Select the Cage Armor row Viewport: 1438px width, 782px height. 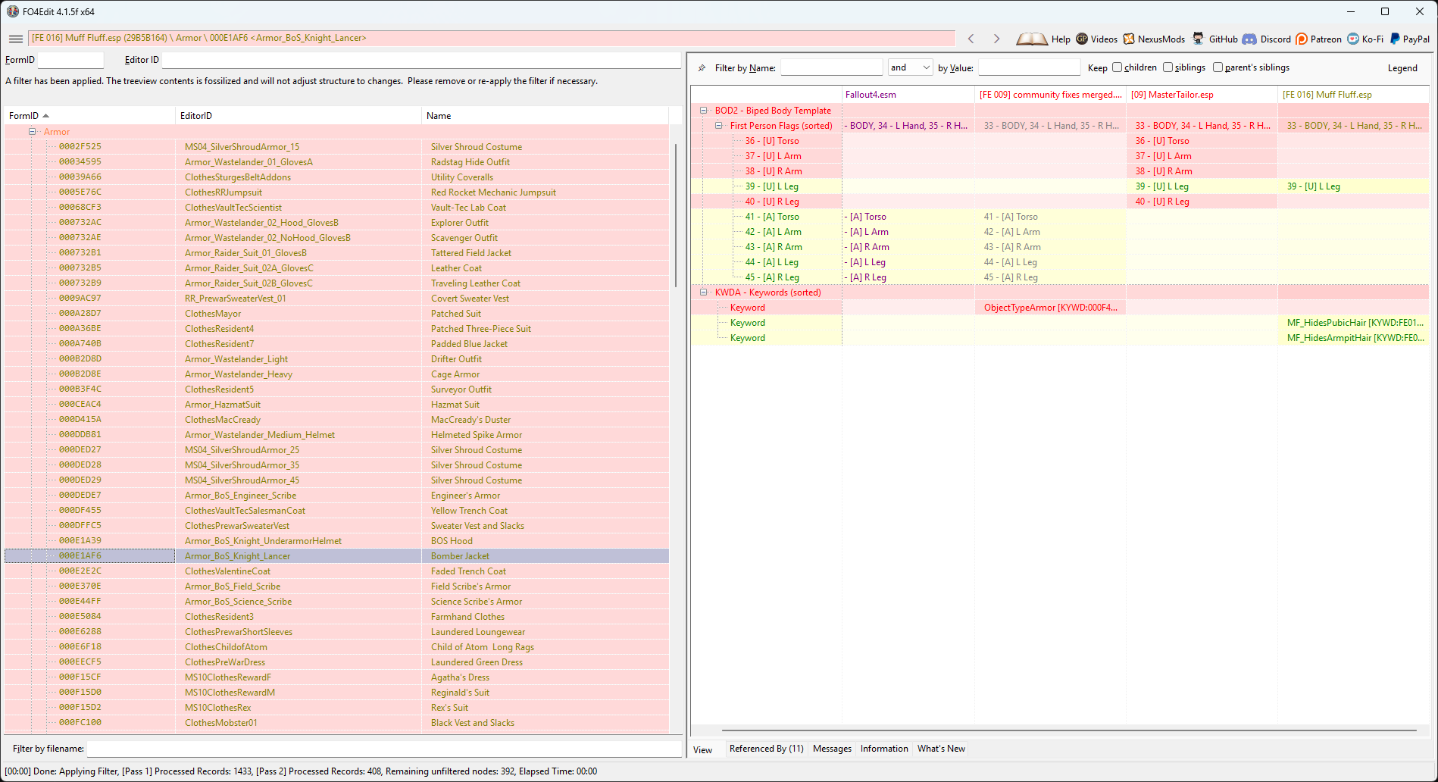pyautogui.click(x=336, y=374)
